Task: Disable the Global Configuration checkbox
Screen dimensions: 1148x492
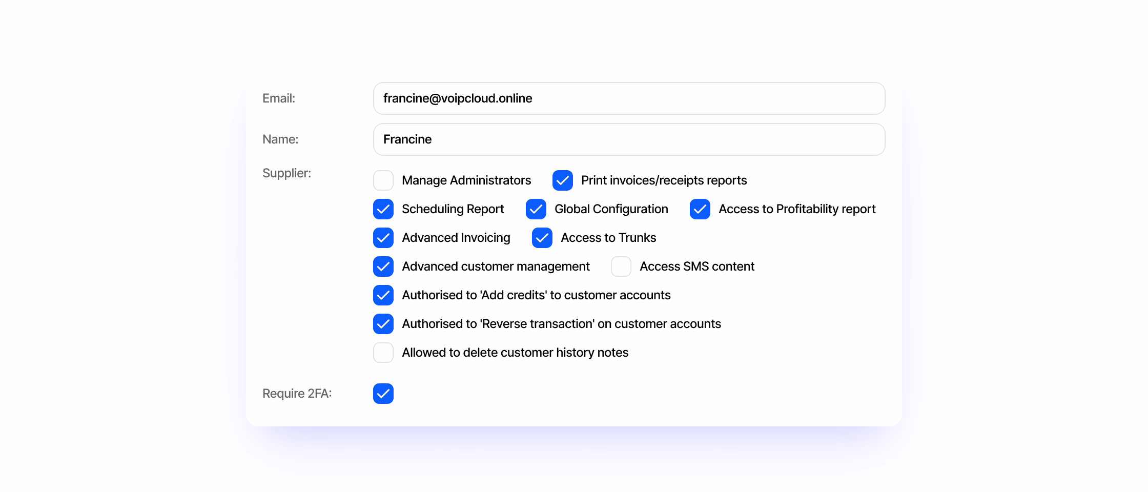Action: pos(536,209)
